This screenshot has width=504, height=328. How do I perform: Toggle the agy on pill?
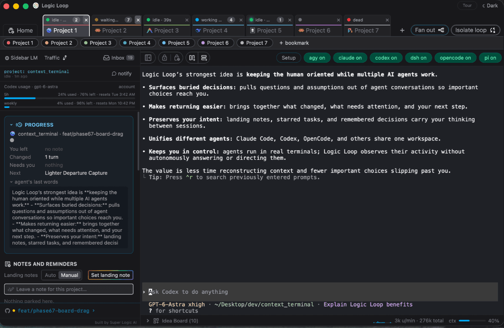tap(317, 58)
